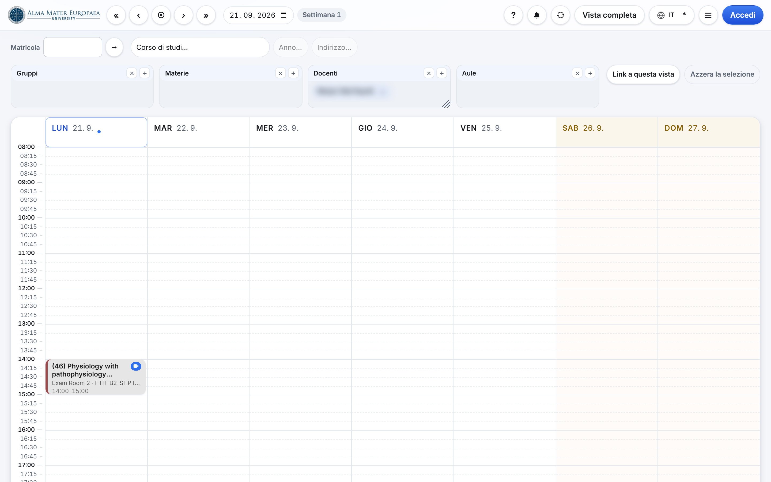Jump forward with double-right arrow
Screen dimensions: 771x482
point(206,15)
